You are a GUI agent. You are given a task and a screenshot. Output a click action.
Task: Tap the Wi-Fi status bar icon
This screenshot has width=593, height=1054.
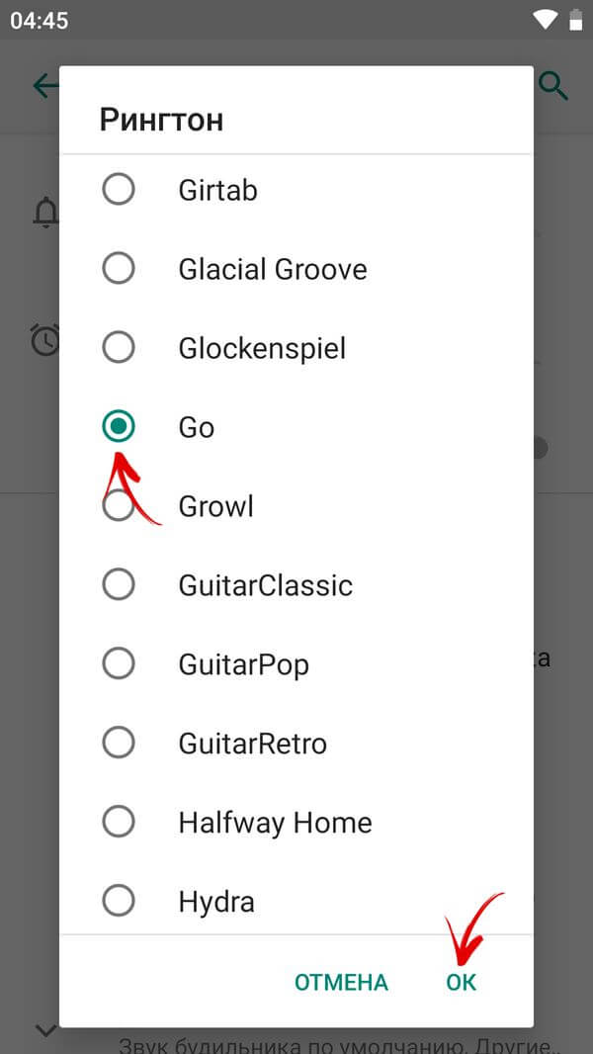pos(544,20)
